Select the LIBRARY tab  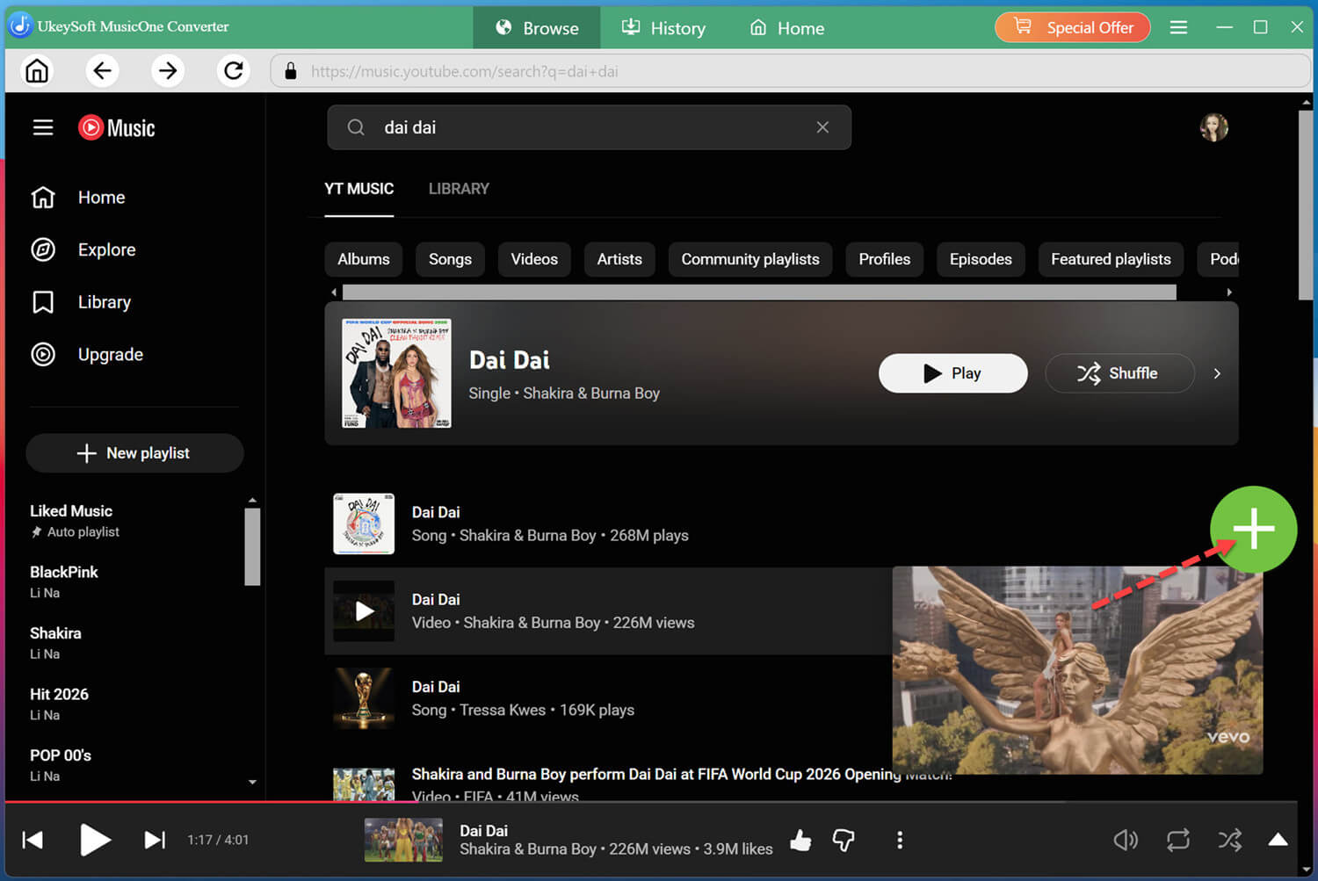coord(459,189)
